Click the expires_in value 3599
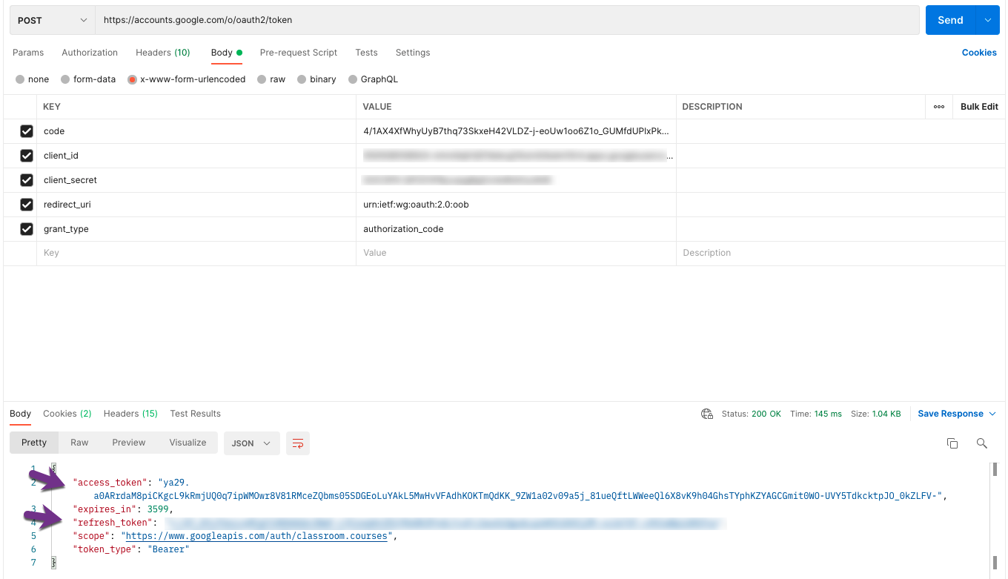The width and height of the screenshot is (1008, 579). pyautogui.click(x=159, y=509)
